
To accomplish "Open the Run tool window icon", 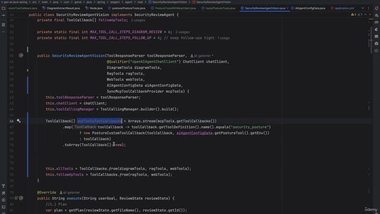I will [x=4, y=200].
